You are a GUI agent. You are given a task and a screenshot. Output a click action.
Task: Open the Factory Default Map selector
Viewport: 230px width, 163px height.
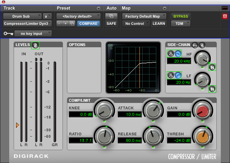pyautogui.click(x=144, y=16)
